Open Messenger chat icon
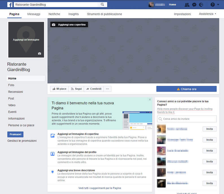 coord(194,5)
